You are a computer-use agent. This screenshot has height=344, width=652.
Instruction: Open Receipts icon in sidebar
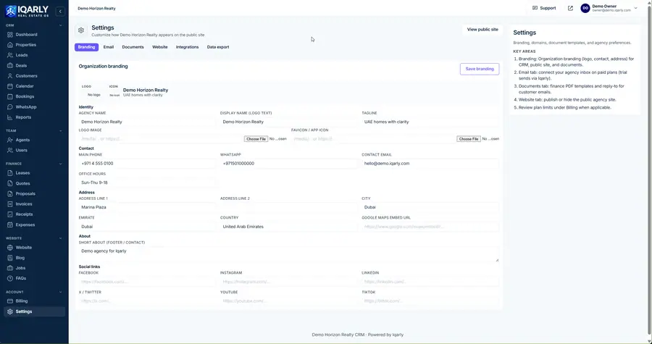tap(10, 214)
